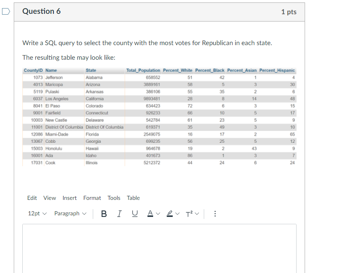Click the Total_Population column header
348x273 pixels.
[x=143, y=70]
